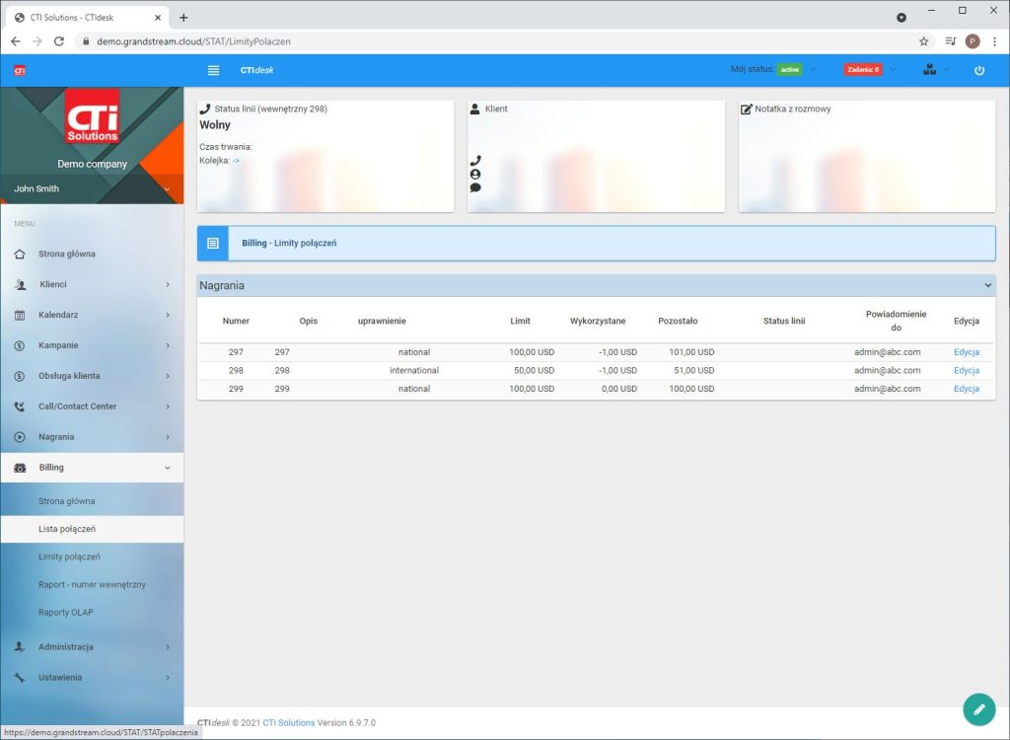This screenshot has width=1010, height=740.
Task: Click the user circle icon in Klient panel
Action: (475, 174)
